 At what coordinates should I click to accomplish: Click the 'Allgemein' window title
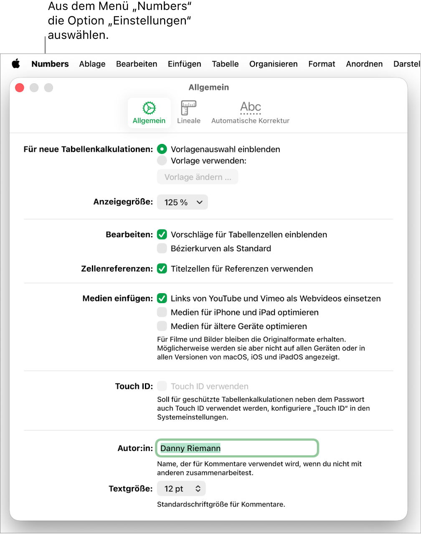pos(209,87)
